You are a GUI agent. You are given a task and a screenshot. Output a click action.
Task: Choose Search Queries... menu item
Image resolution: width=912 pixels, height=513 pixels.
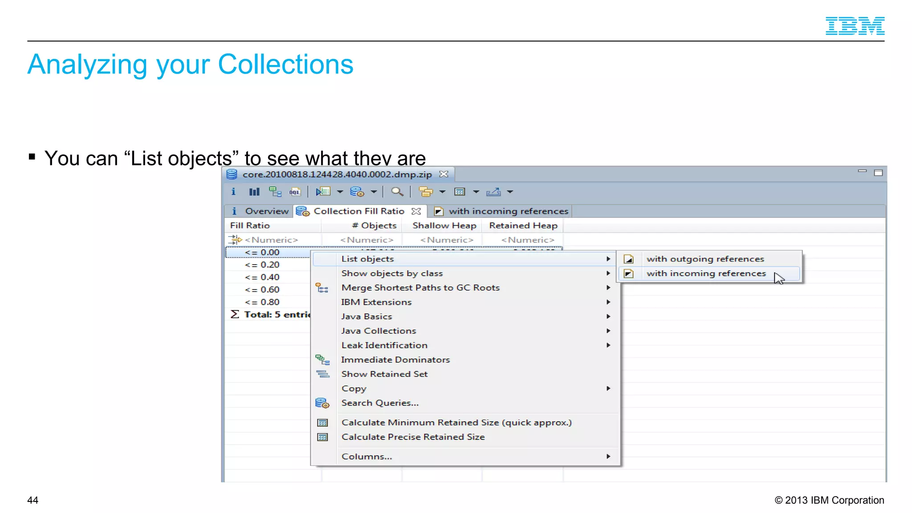click(x=465, y=403)
